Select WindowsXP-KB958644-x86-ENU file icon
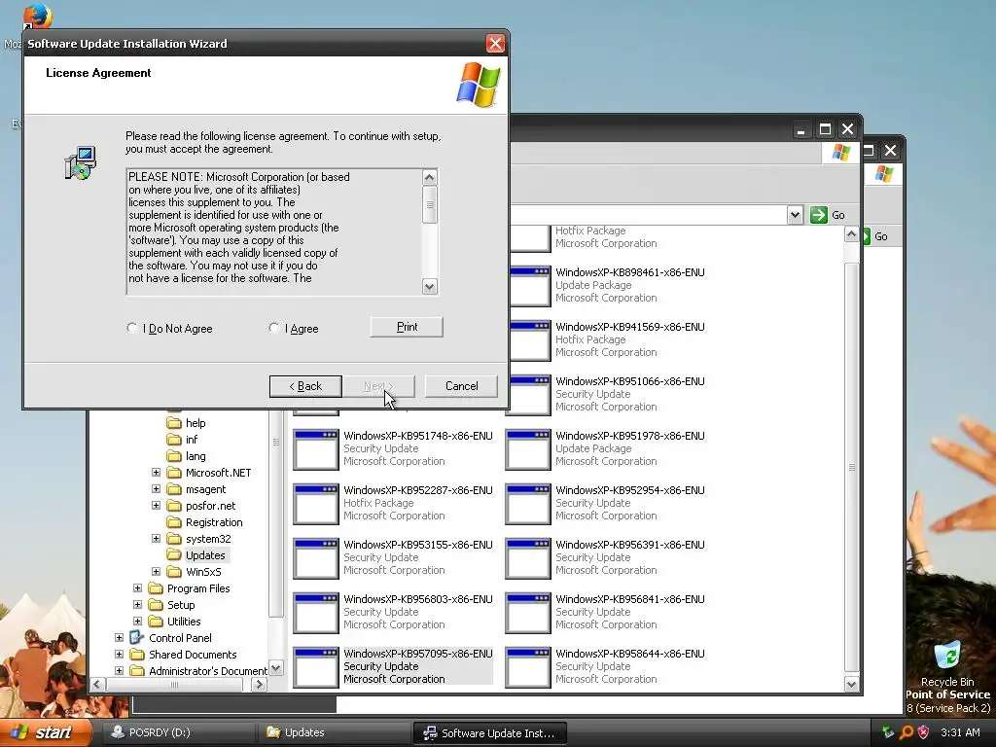The width and height of the screenshot is (996, 747). [x=528, y=667]
